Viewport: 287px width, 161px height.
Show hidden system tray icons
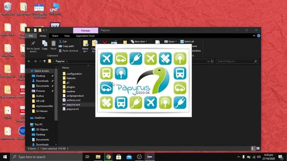(x=239, y=157)
